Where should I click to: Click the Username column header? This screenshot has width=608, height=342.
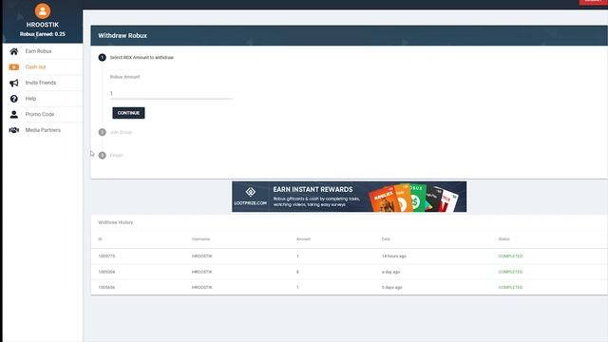pos(200,239)
